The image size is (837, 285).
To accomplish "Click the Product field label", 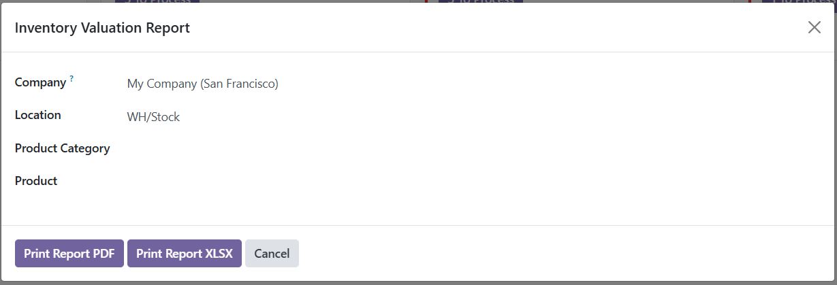I will (36, 181).
